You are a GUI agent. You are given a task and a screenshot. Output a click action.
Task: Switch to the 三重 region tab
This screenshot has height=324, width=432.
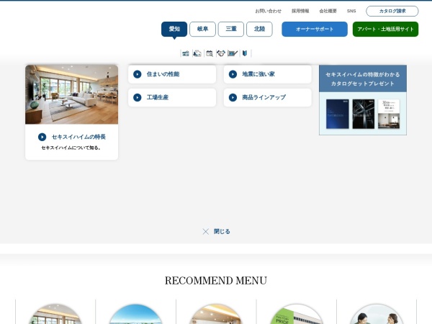[x=231, y=30]
